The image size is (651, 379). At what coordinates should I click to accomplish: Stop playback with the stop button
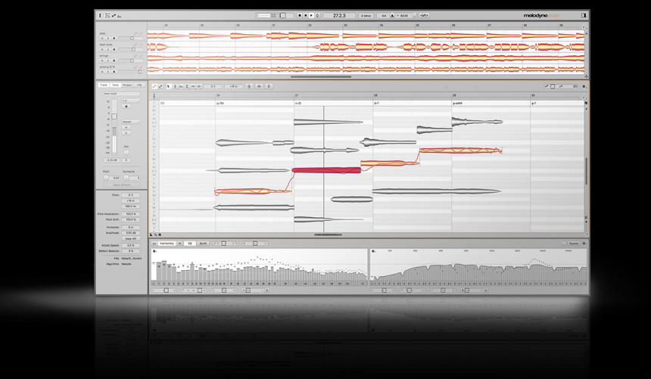tap(306, 15)
